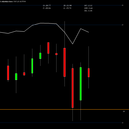Click the open value "O: 20.77"

tap(47, 6)
